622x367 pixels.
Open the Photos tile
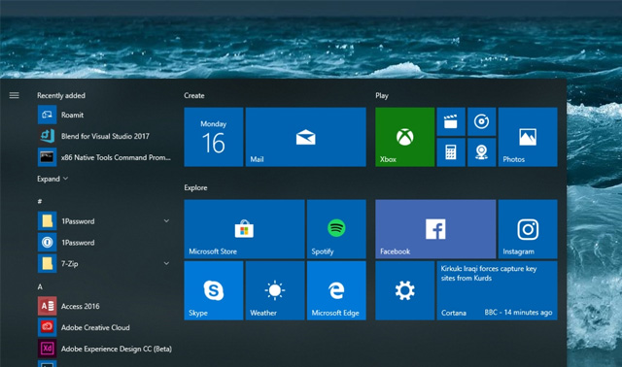click(x=528, y=137)
